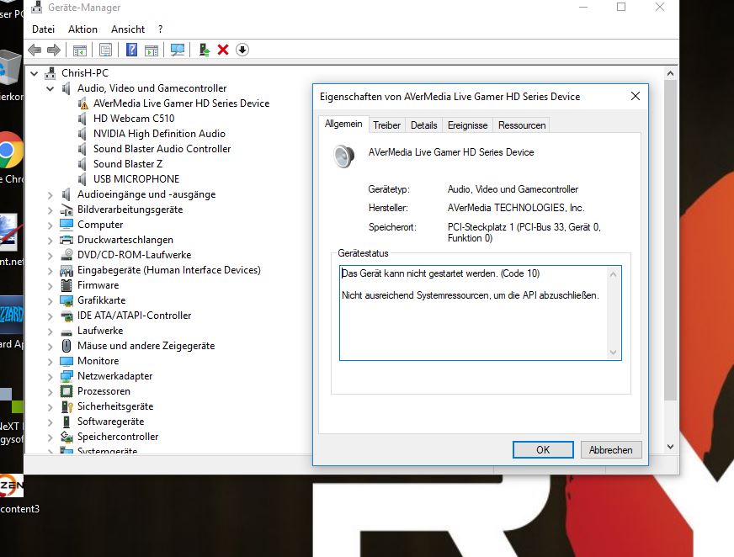Click device tree scrollbar up arrow
Image resolution: width=734 pixels, height=557 pixels.
tap(670, 73)
